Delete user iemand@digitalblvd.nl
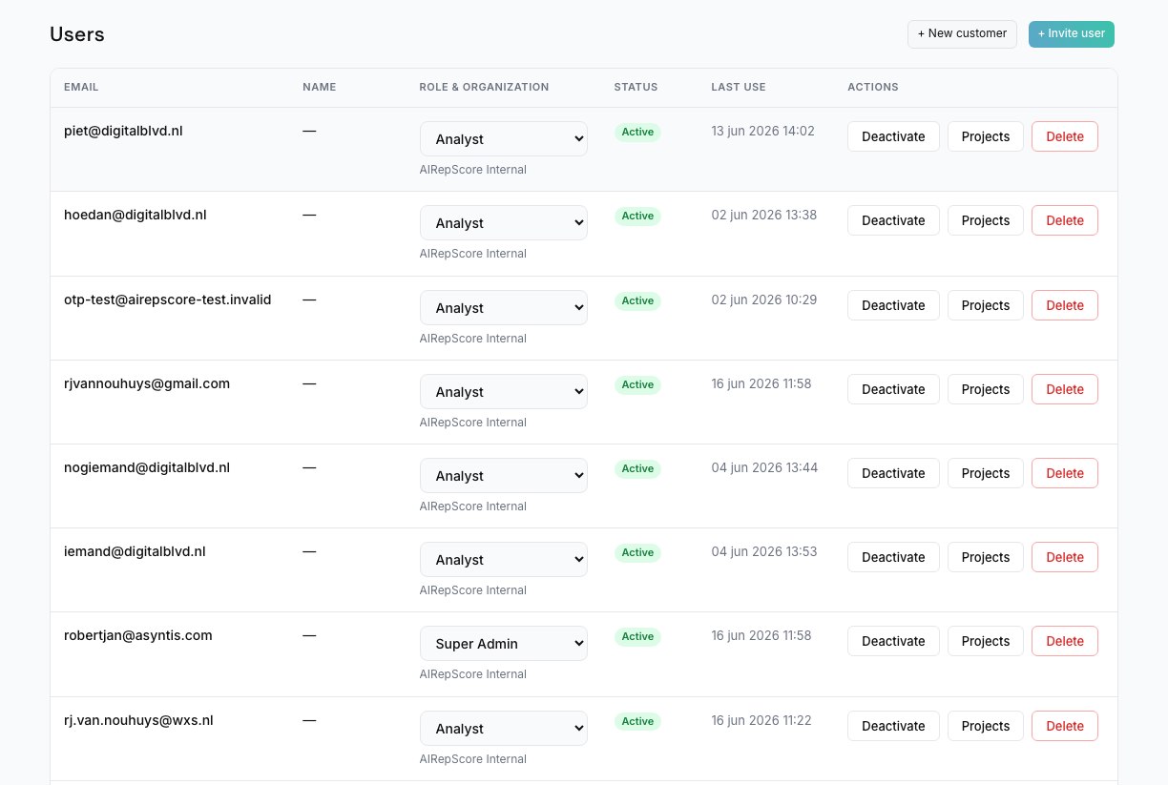1168x785 pixels. (1065, 557)
